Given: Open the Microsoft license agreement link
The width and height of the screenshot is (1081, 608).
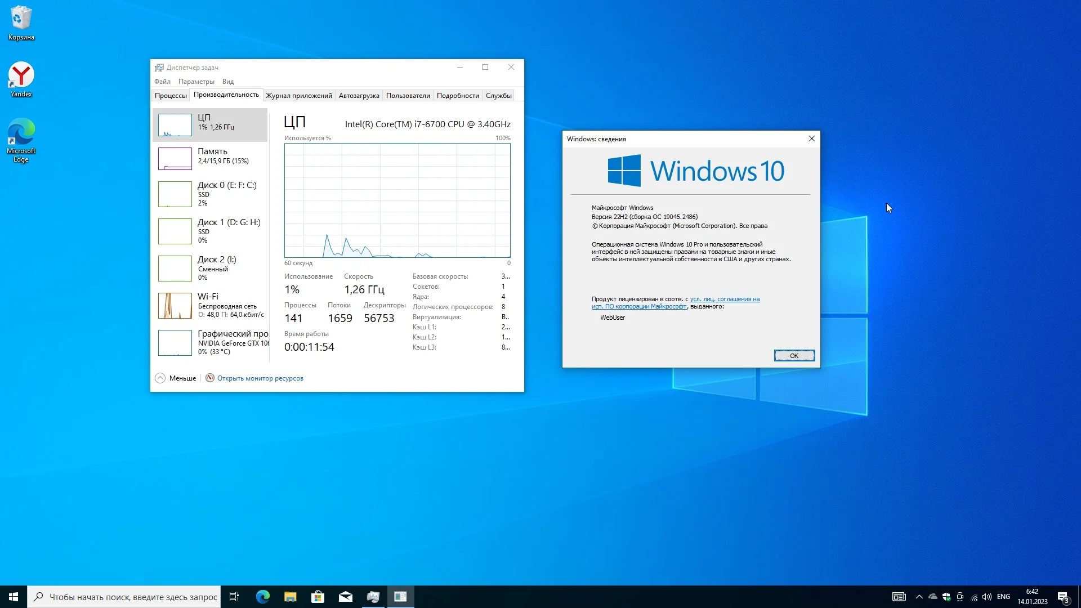Looking at the screenshot, I should [x=725, y=299].
